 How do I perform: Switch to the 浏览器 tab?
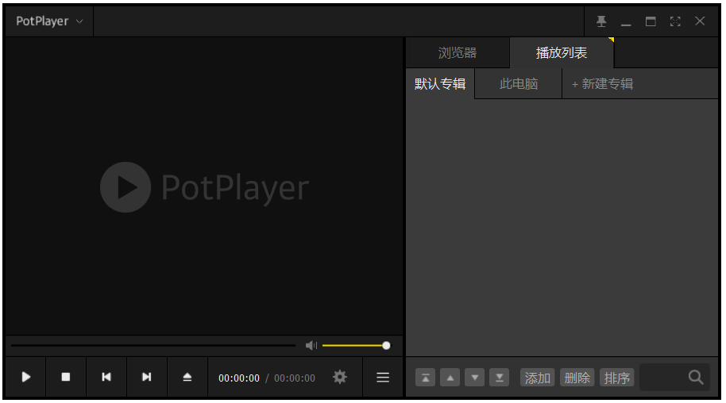[458, 52]
